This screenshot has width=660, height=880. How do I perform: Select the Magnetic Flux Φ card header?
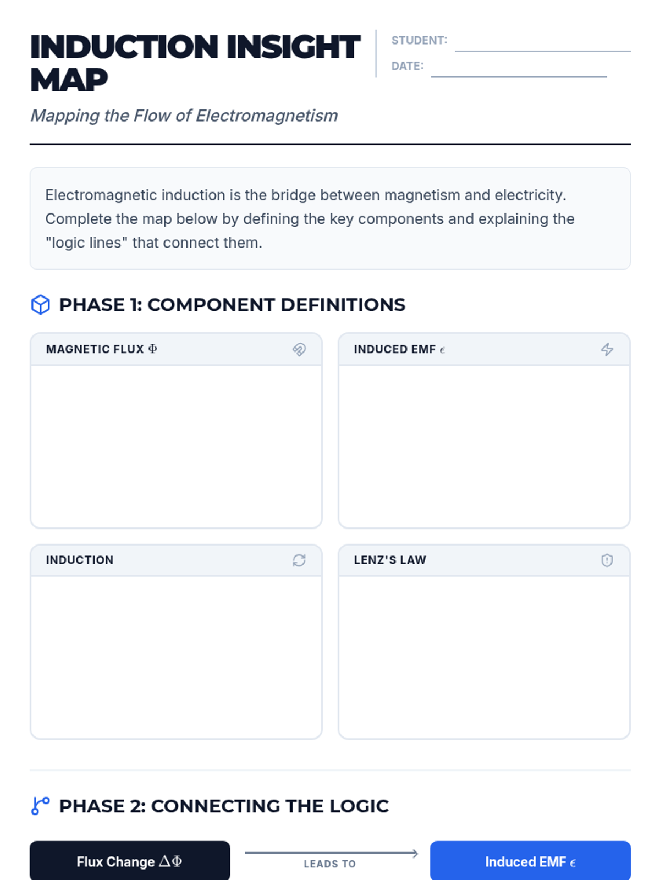(x=176, y=349)
